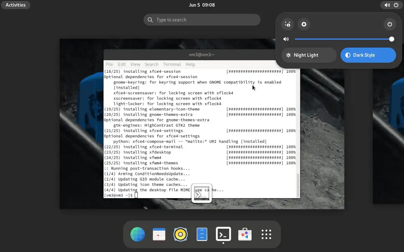The width and height of the screenshot is (404, 252).
Task: Open the web browser from the dock
Action: pyautogui.click(x=138, y=234)
